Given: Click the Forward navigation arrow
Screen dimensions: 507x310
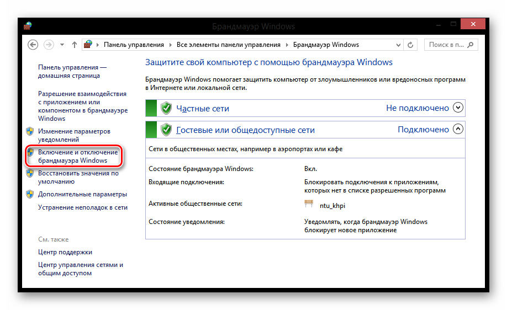Looking at the screenshot, I should tap(49, 45).
